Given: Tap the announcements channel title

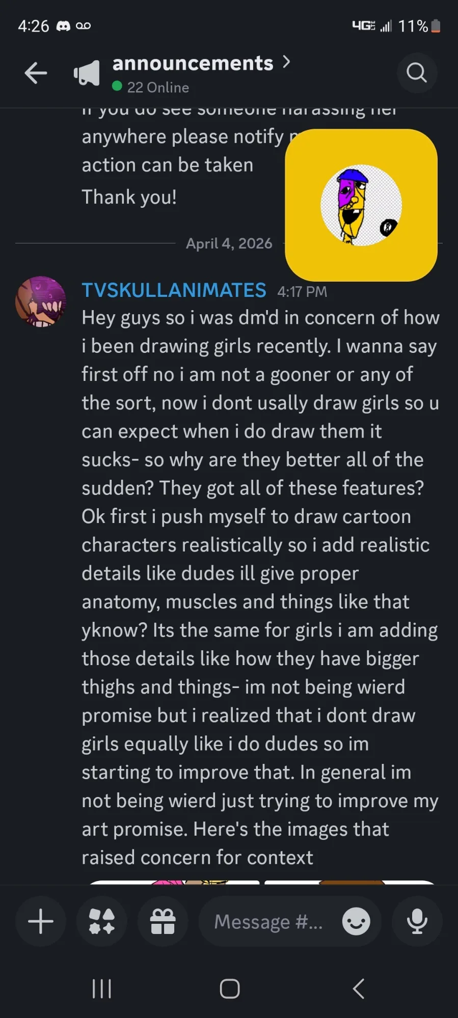Looking at the screenshot, I should click(x=193, y=63).
